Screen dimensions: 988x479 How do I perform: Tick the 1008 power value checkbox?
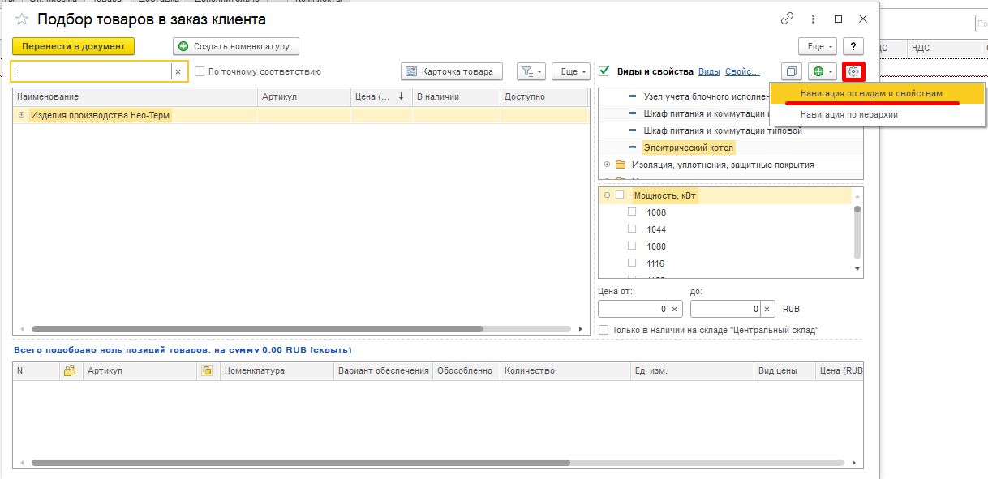click(632, 212)
